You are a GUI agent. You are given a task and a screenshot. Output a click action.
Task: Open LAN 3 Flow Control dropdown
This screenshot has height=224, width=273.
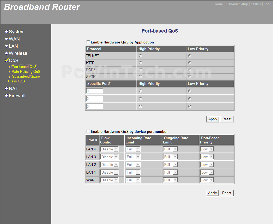point(109,157)
